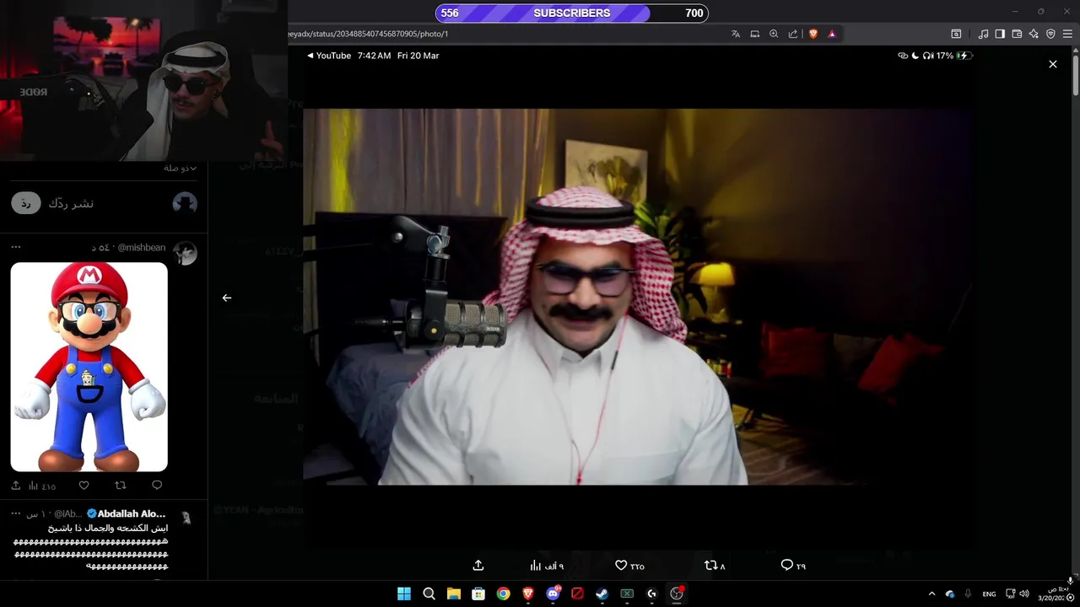Image resolution: width=1080 pixels, height=607 pixels.
Task: Click Abdallah's profile avatar
Action: [186, 518]
